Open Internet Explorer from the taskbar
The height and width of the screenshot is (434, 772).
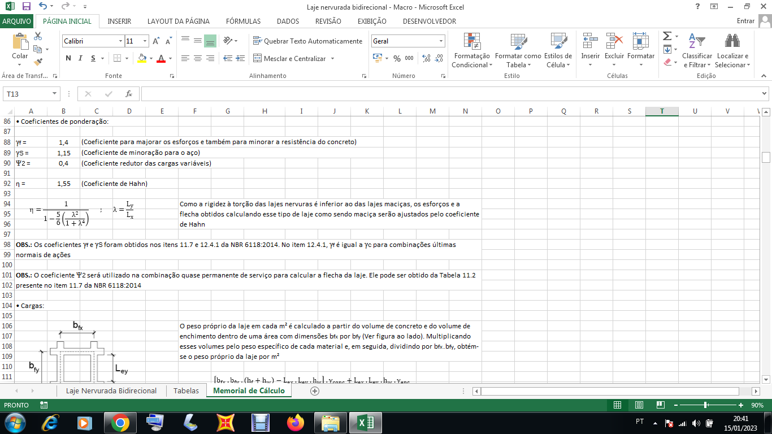click(x=50, y=422)
